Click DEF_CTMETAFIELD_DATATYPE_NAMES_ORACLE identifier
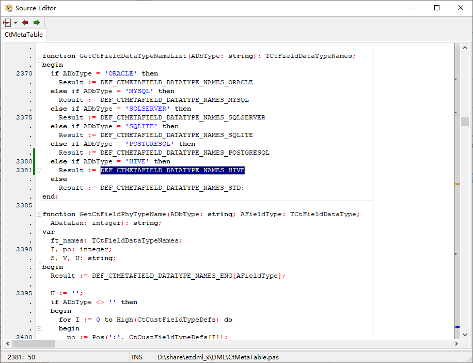The width and height of the screenshot is (473, 363). pos(177,82)
